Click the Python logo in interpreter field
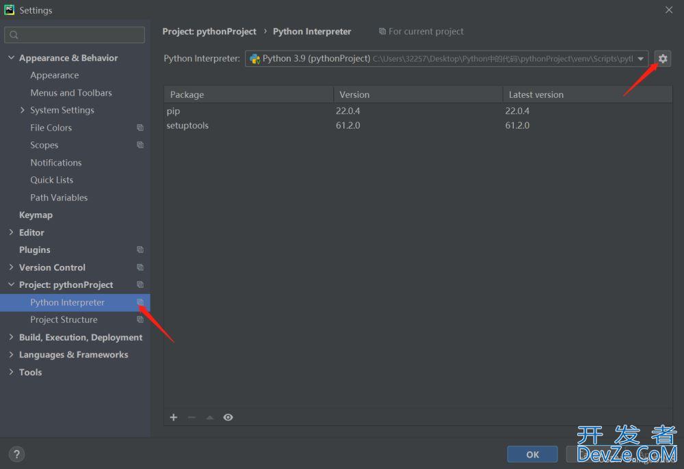The image size is (684, 469). tap(254, 58)
